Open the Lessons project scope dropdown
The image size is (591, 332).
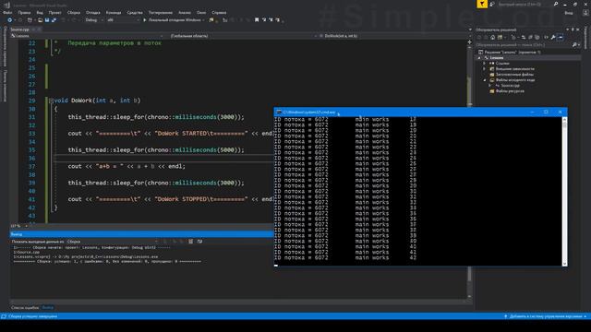87,36
